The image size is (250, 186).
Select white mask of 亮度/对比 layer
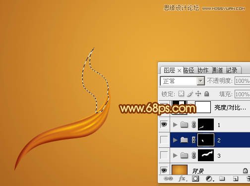pos(203,107)
